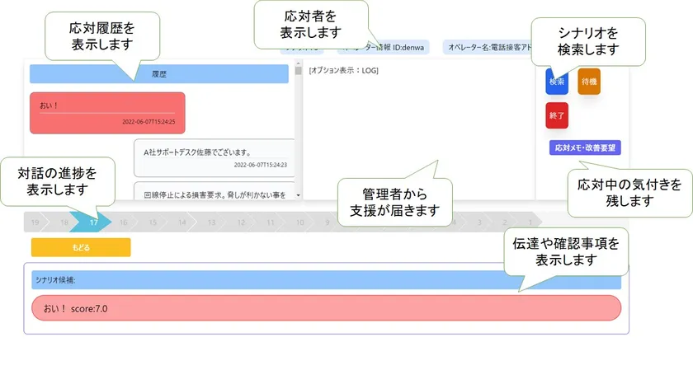This screenshot has width=693, height=365.
Task: Select progress step 16
Action: 123,222
